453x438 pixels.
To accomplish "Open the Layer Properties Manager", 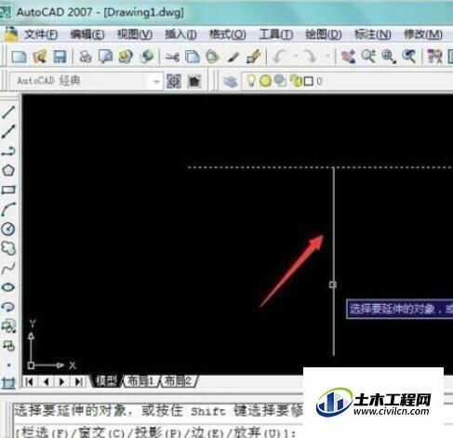I will 231,82.
